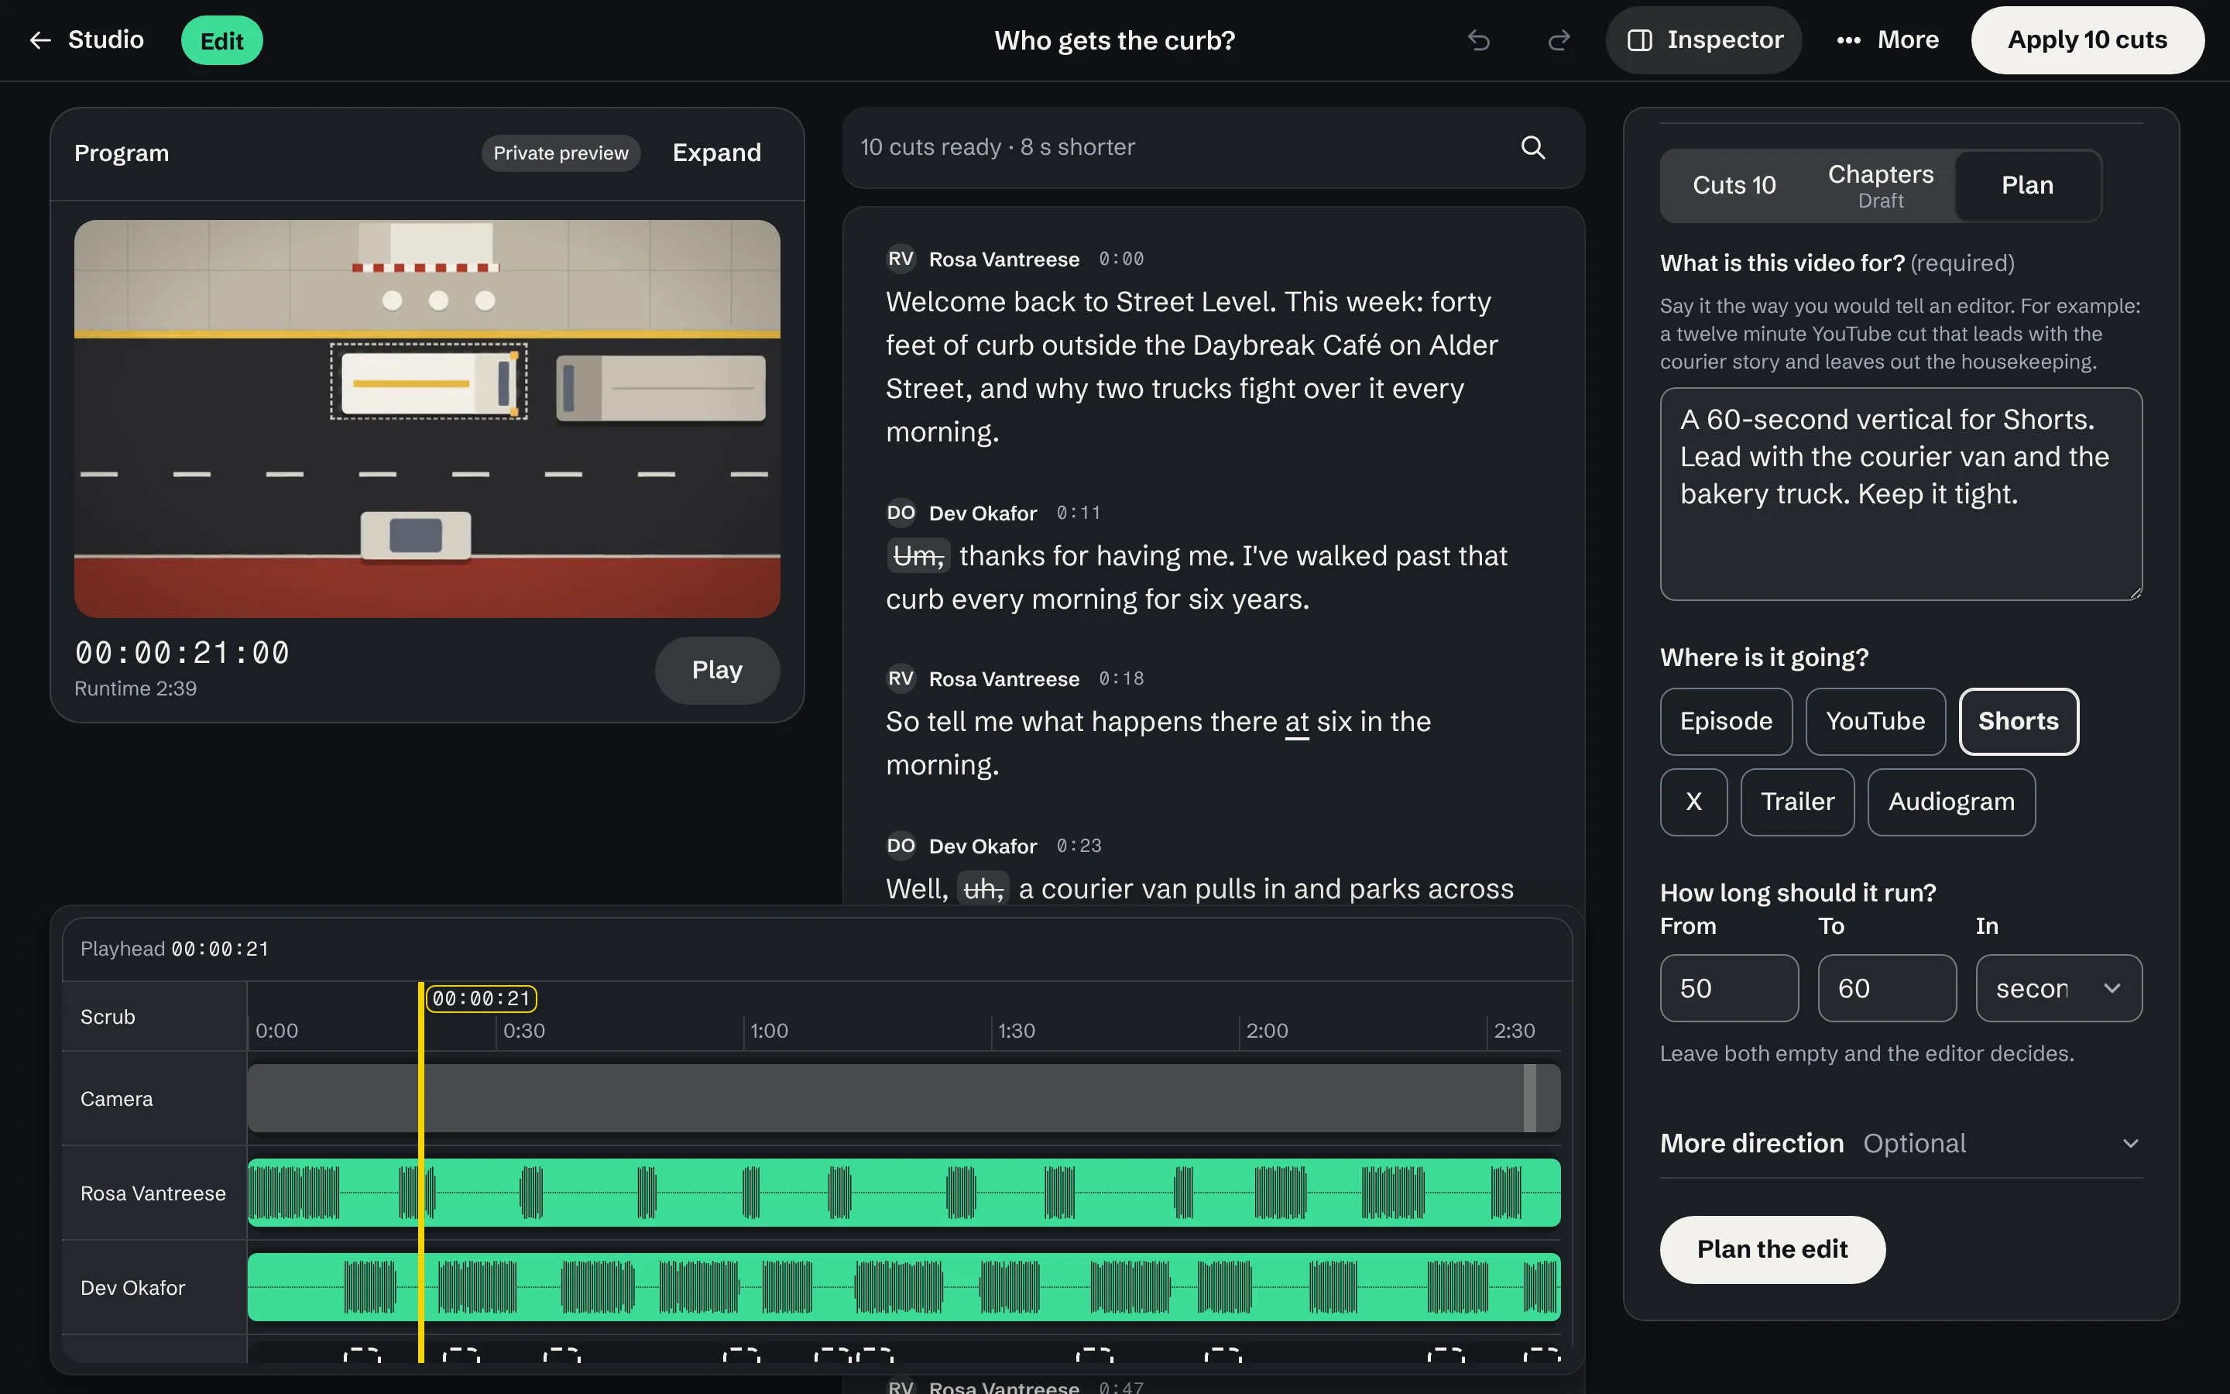Click the undo arrow icon
2230x1394 pixels.
click(1478, 40)
